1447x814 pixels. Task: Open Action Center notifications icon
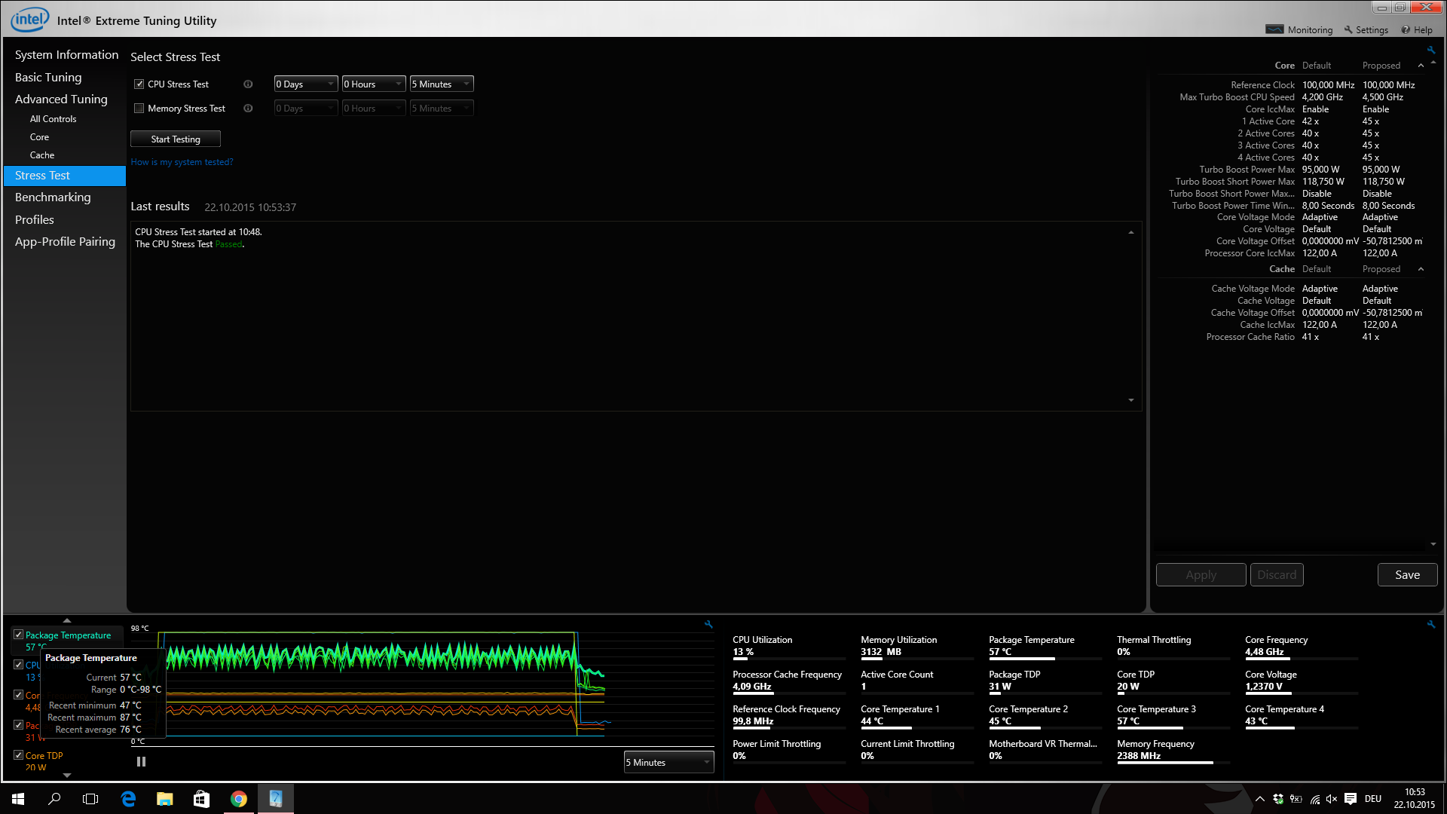[1351, 799]
